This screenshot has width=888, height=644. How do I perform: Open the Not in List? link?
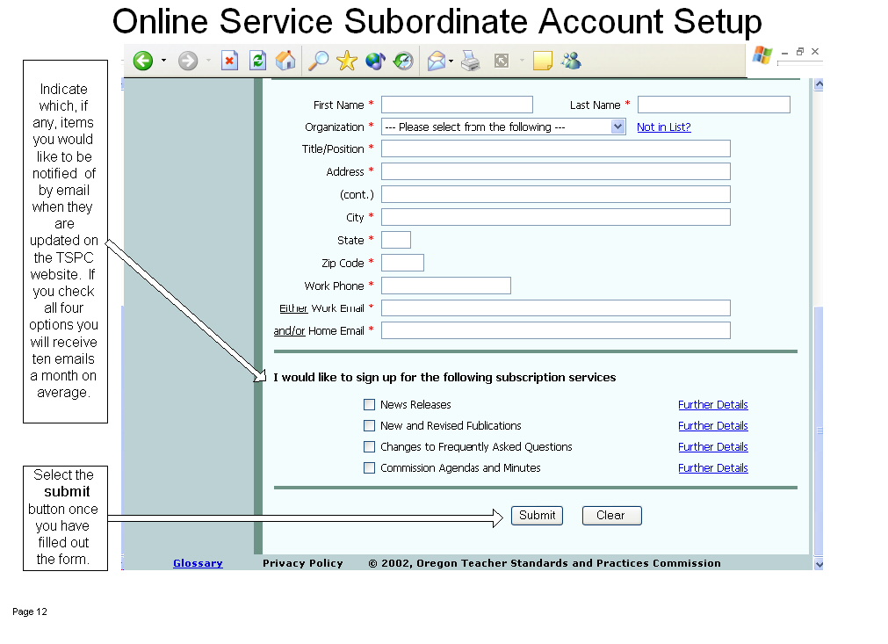pos(663,127)
